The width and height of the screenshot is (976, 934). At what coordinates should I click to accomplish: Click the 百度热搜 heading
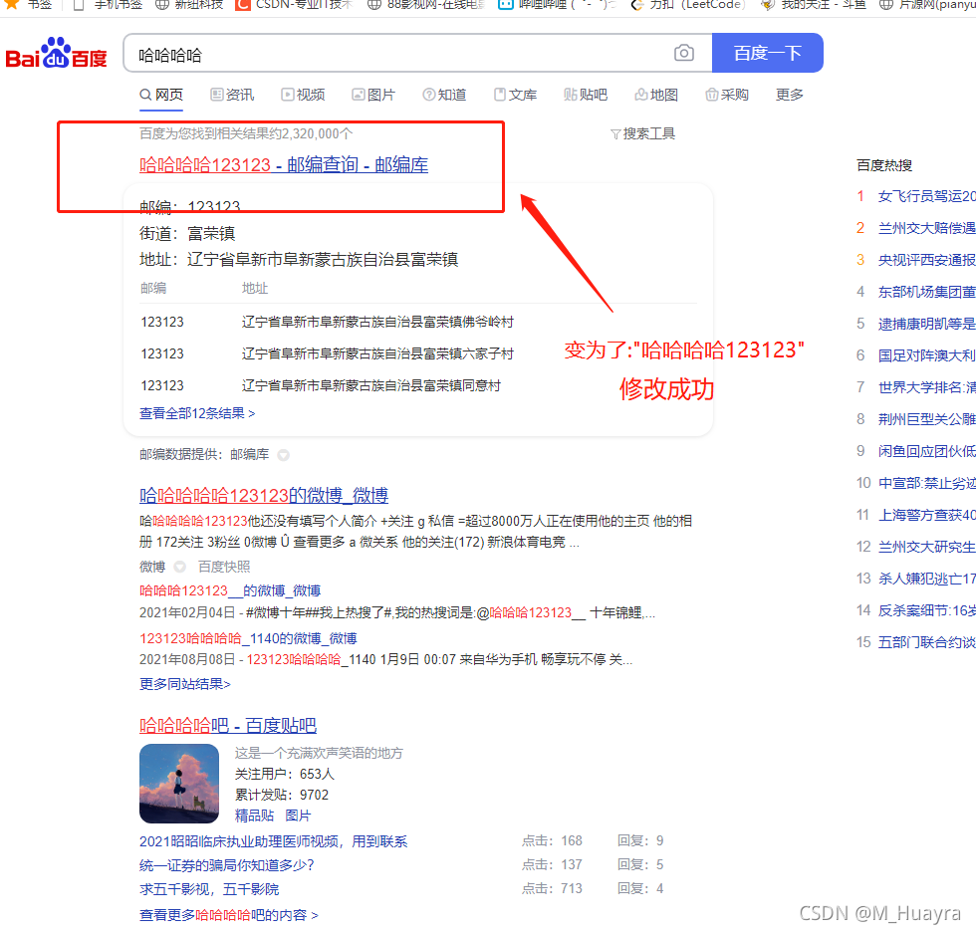tap(884, 165)
